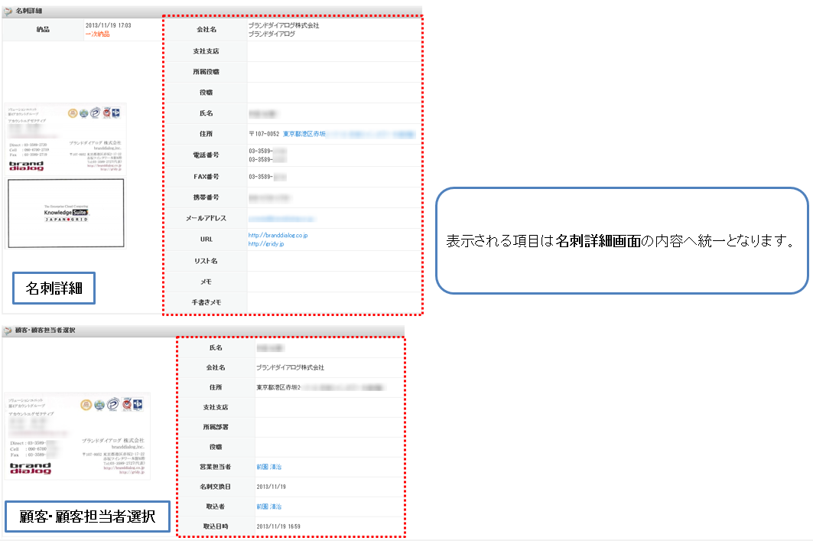Viewport: 813px width, 541px height.
Task: Select the blue-bordered 名刺詳細 label box
Action: point(54,288)
